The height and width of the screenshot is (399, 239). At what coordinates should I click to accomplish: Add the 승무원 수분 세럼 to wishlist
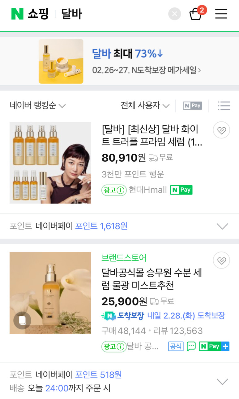click(x=221, y=261)
